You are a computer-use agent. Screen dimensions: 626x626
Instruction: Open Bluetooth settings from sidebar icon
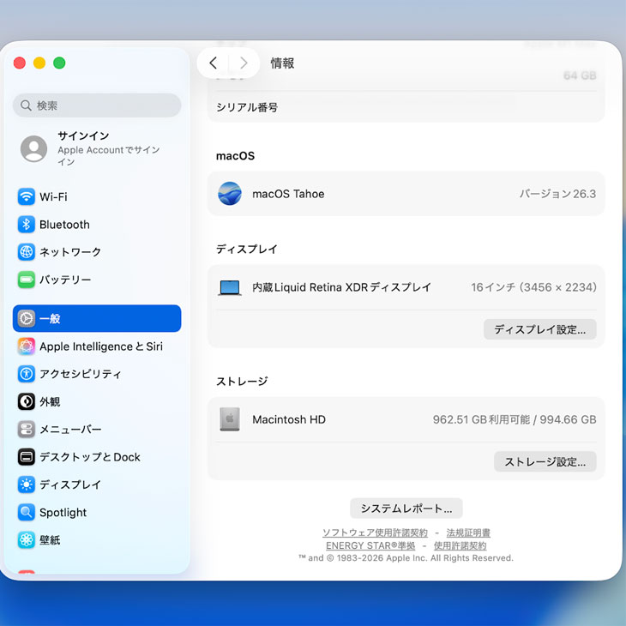tap(27, 225)
